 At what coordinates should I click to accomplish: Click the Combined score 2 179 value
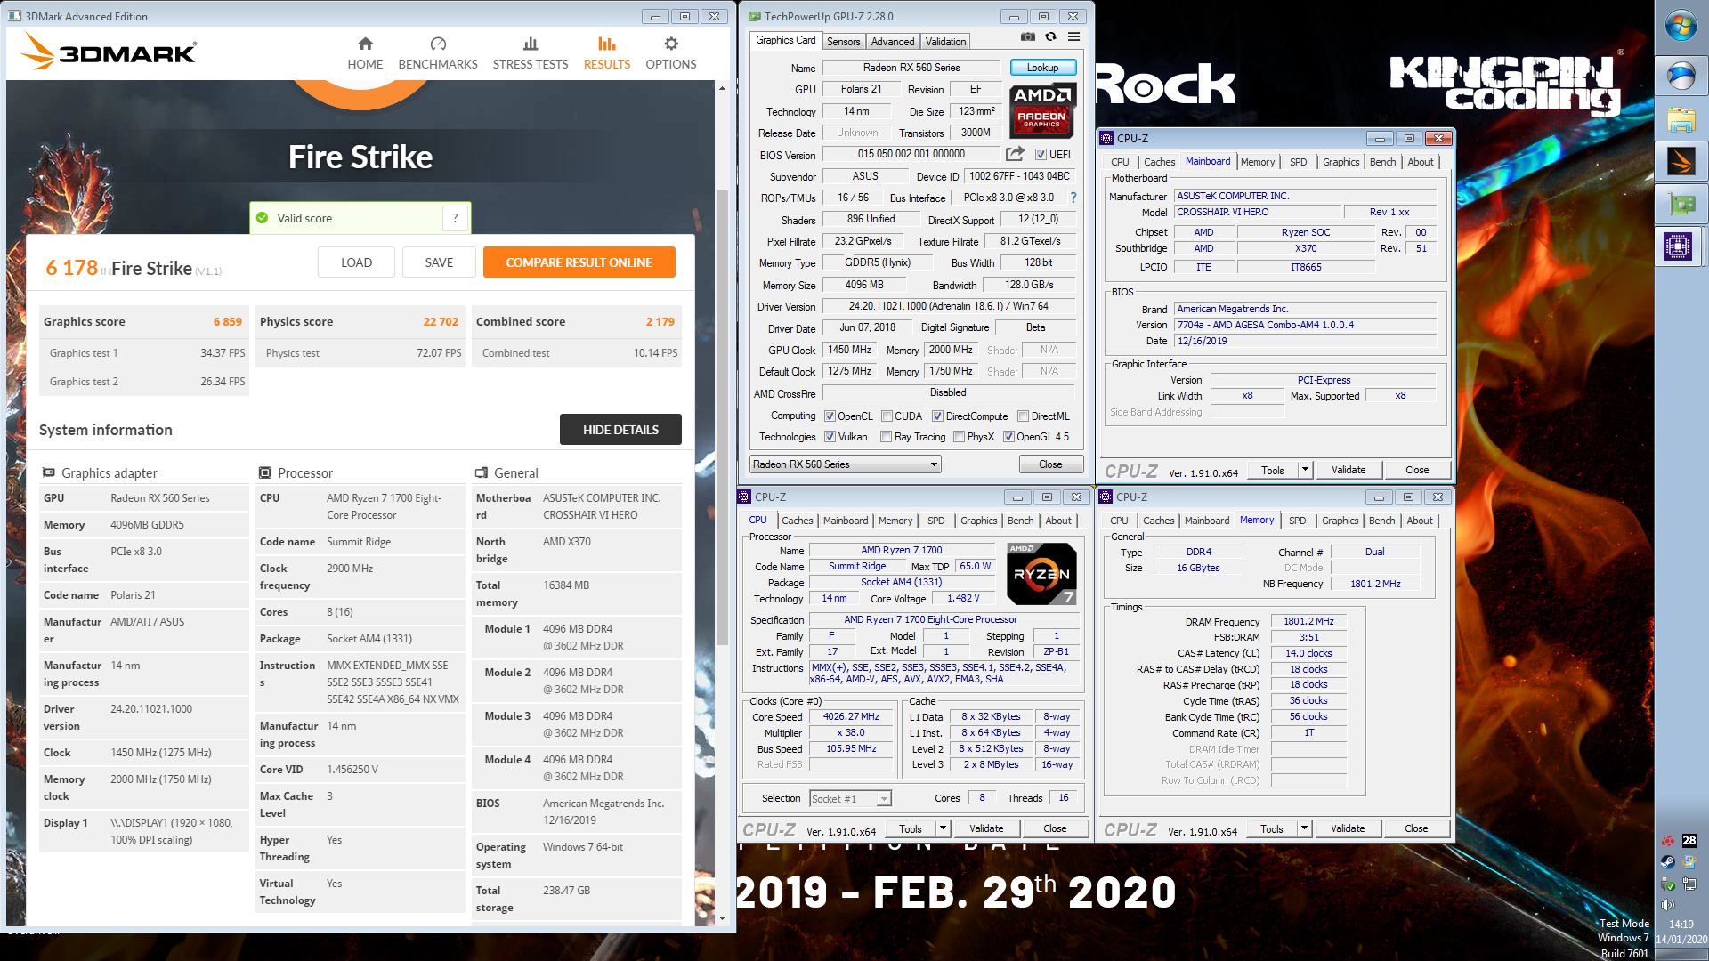(660, 321)
